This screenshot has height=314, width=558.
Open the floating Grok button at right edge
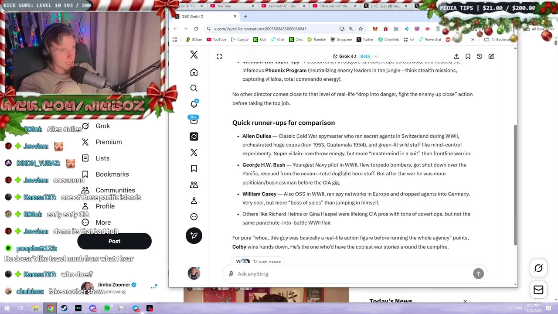pyautogui.click(x=538, y=268)
